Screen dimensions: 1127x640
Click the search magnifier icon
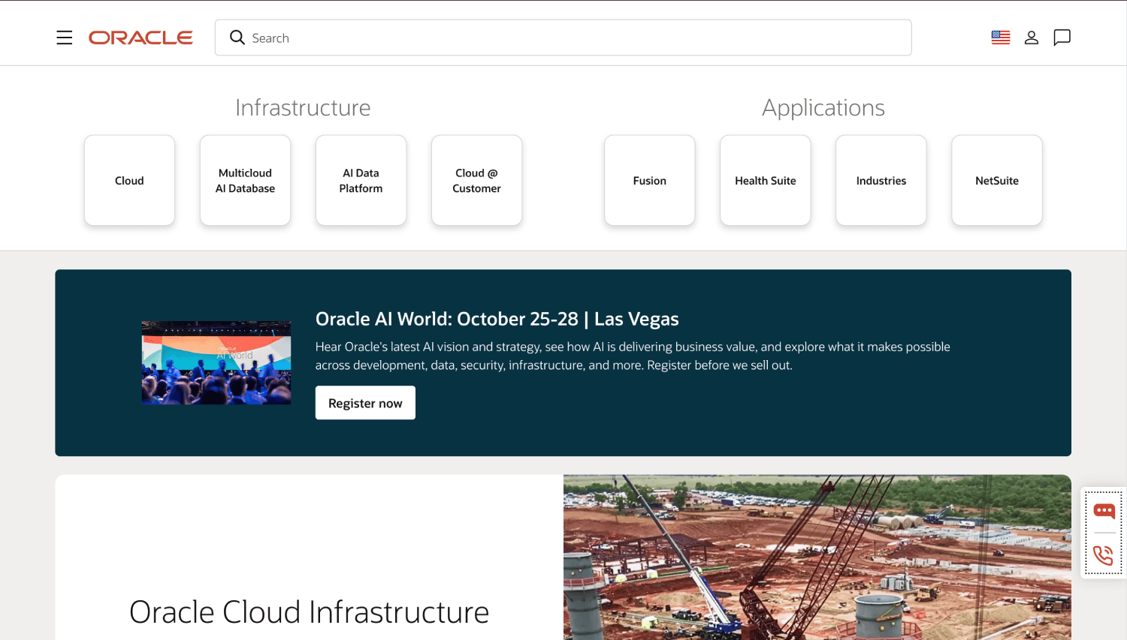coord(237,38)
